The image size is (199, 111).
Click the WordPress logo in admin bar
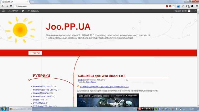click(x=3, y=11)
